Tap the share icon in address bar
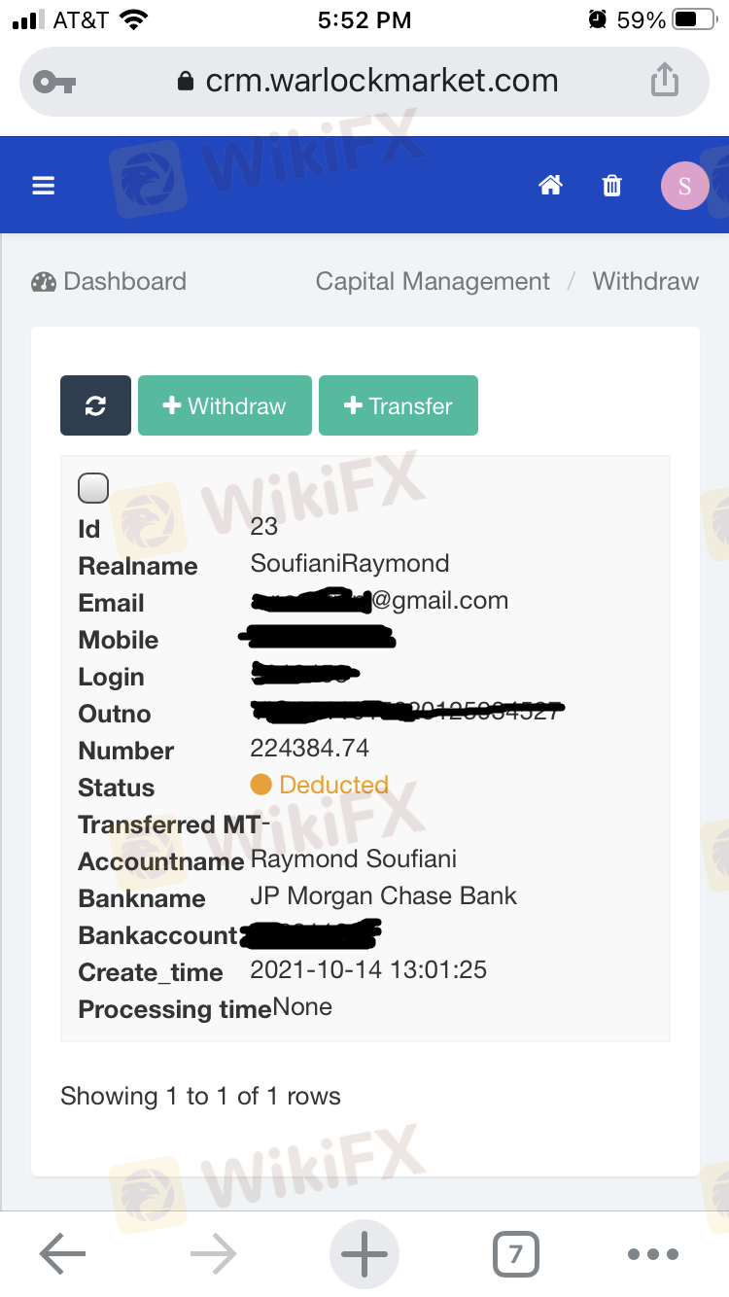This screenshot has width=729, height=1297. (x=665, y=80)
